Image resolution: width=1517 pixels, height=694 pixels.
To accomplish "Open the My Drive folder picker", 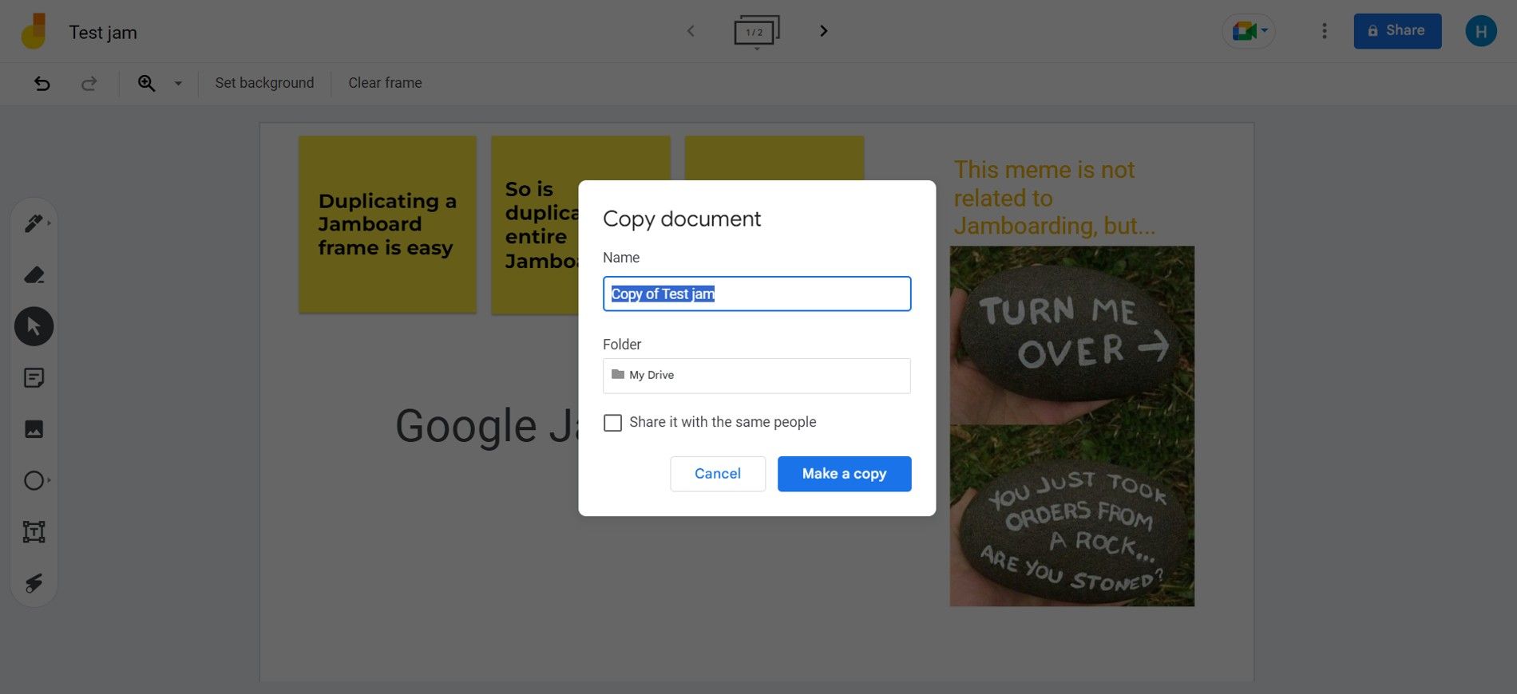I will 757,376.
